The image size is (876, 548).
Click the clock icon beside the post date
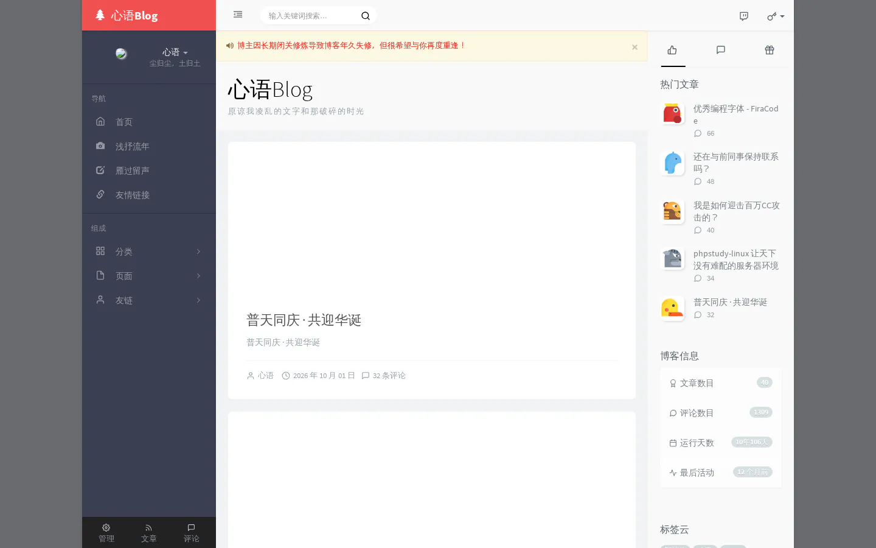tap(286, 376)
